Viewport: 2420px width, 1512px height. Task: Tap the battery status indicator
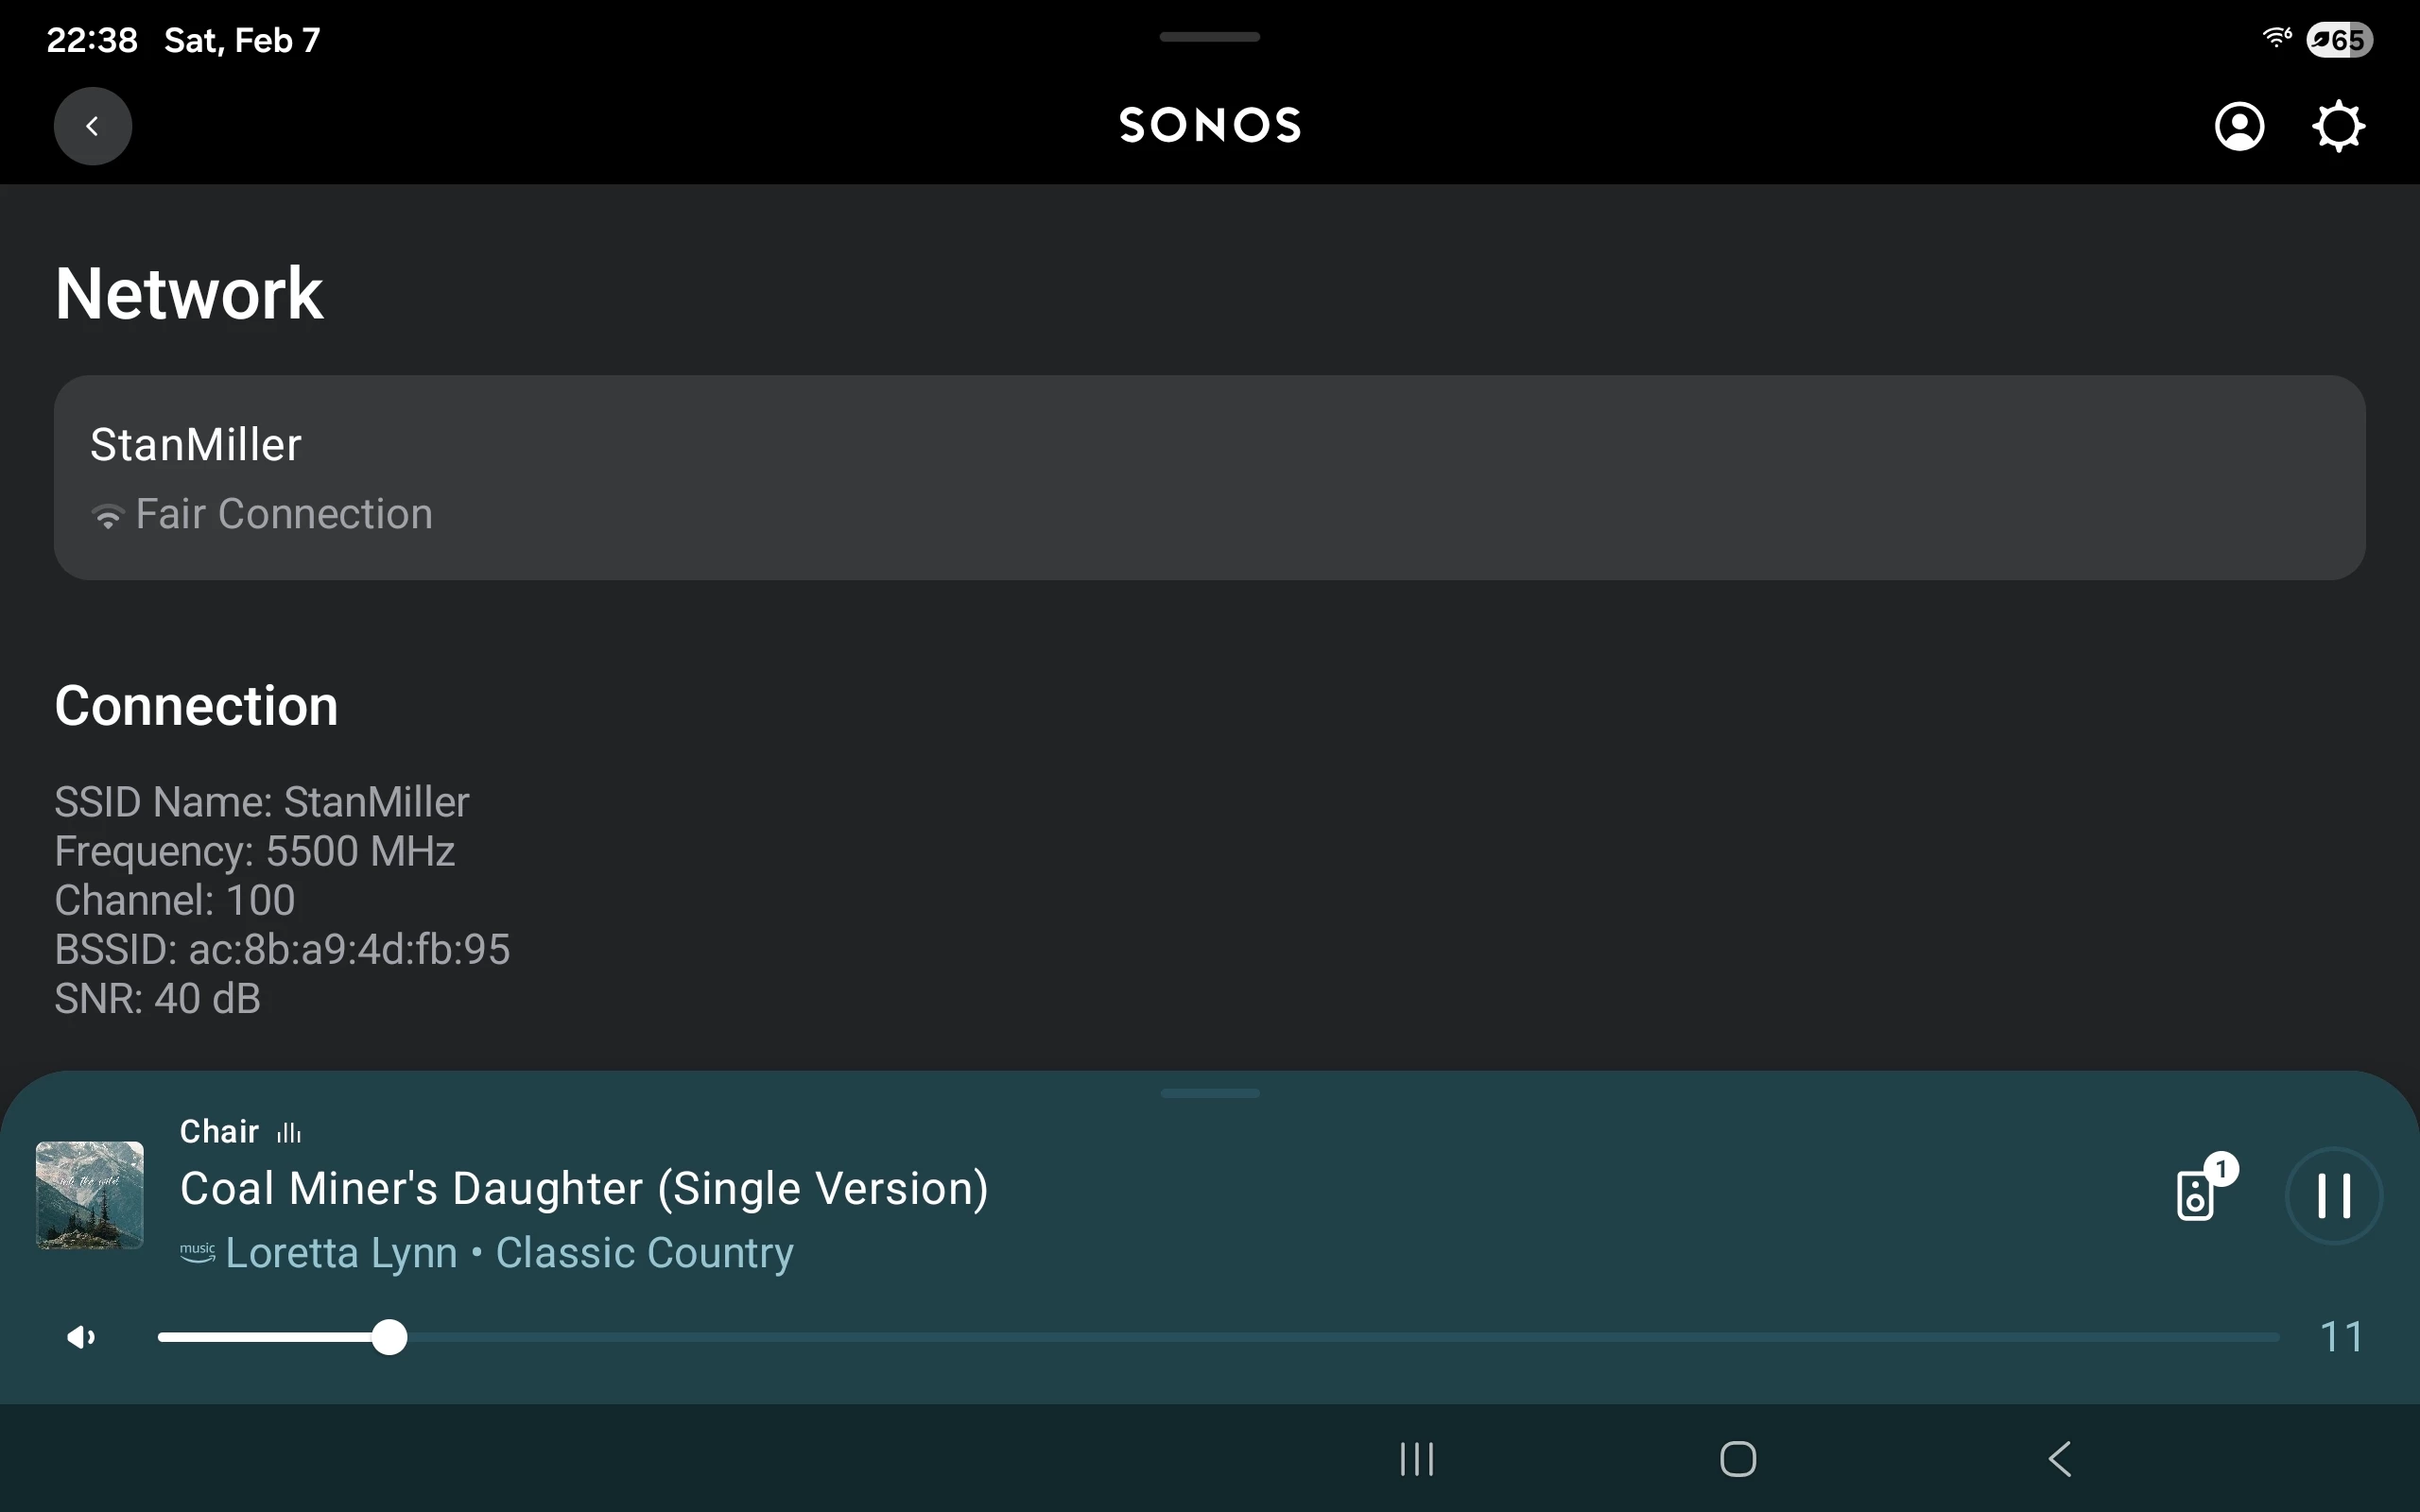(2339, 40)
